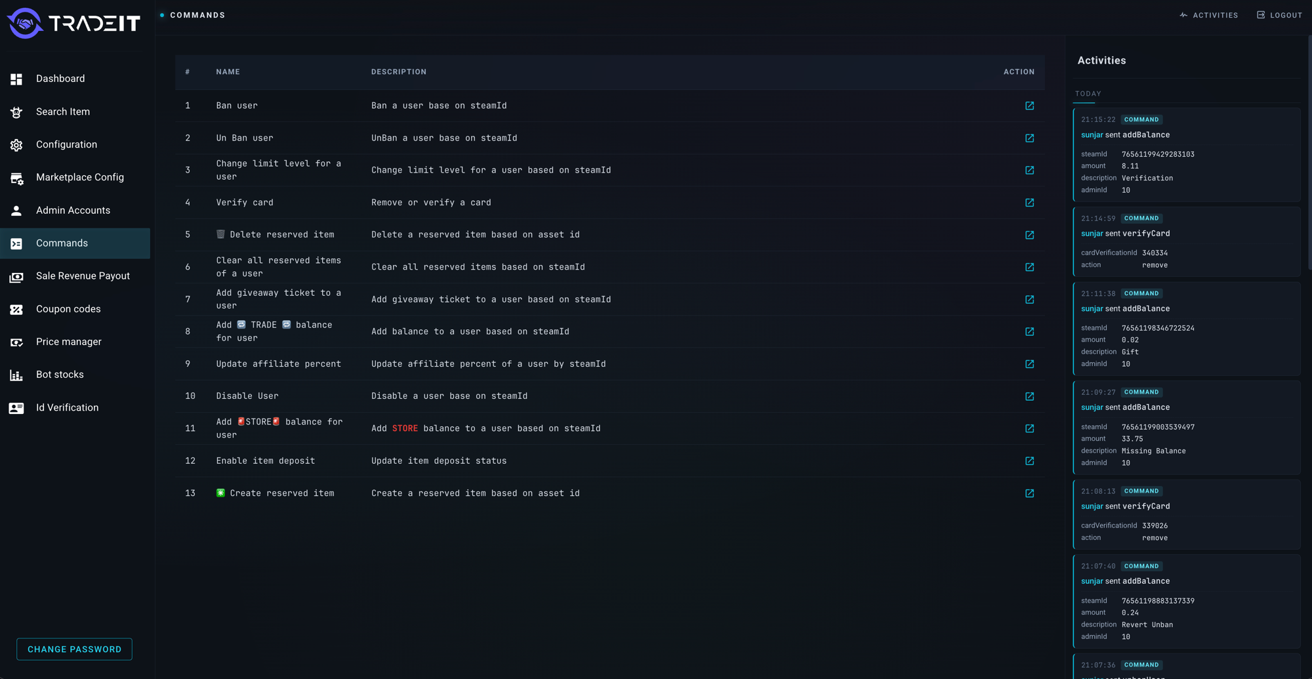Screen dimensions: 1312x679
Task: Click the TRADEIT logo
Action: pos(73,23)
